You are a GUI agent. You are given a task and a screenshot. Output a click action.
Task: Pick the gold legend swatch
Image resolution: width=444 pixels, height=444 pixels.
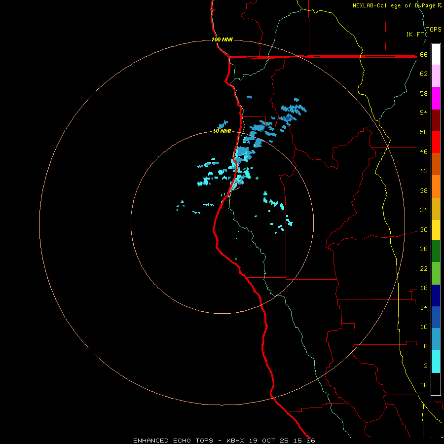pyautogui.click(x=436, y=209)
